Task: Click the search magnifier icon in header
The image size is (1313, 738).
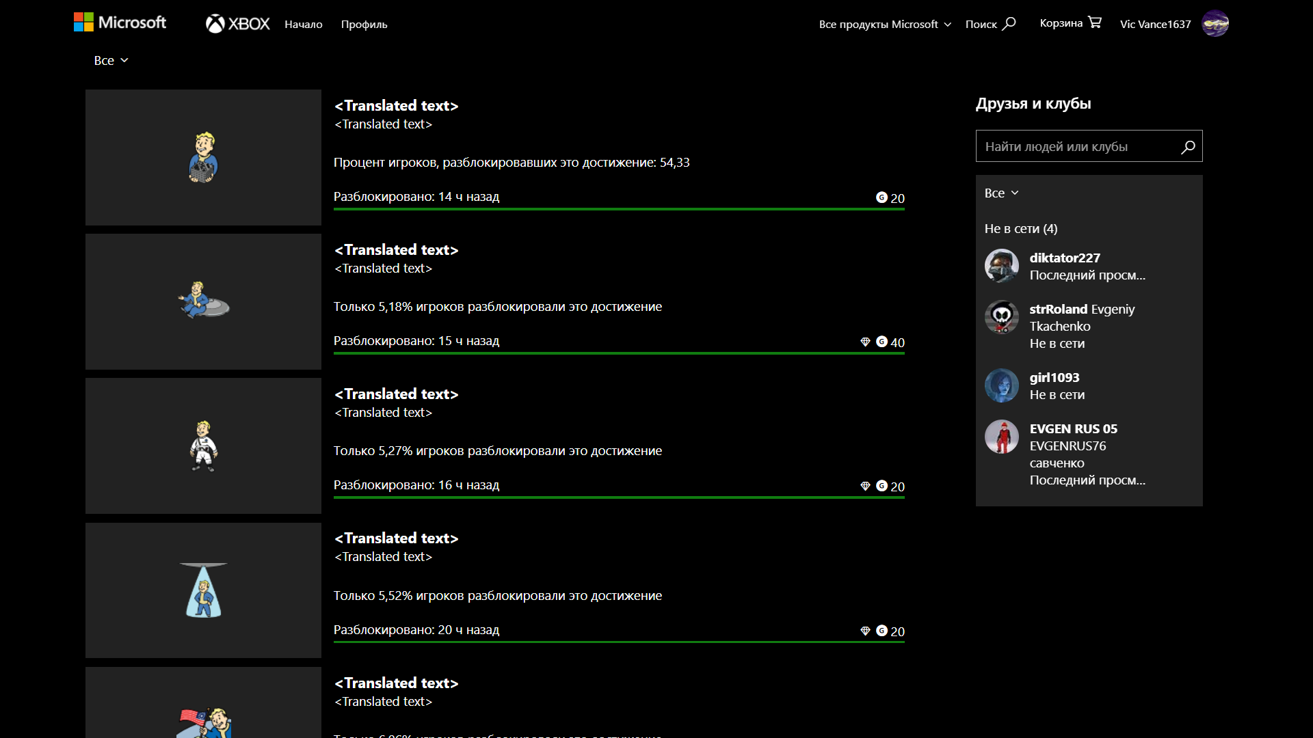Action: (x=1009, y=23)
